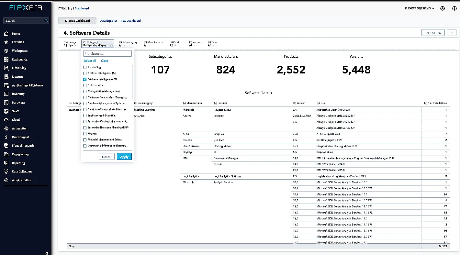Click the Favorites star icon

coord(6,42)
